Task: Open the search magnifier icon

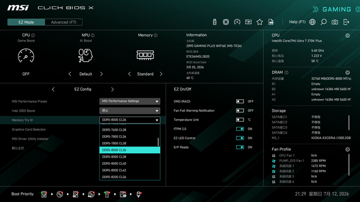Action: point(323,22)
